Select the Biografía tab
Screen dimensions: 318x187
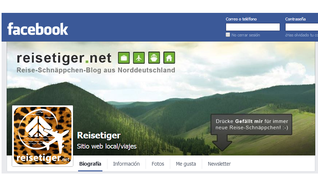90,164
